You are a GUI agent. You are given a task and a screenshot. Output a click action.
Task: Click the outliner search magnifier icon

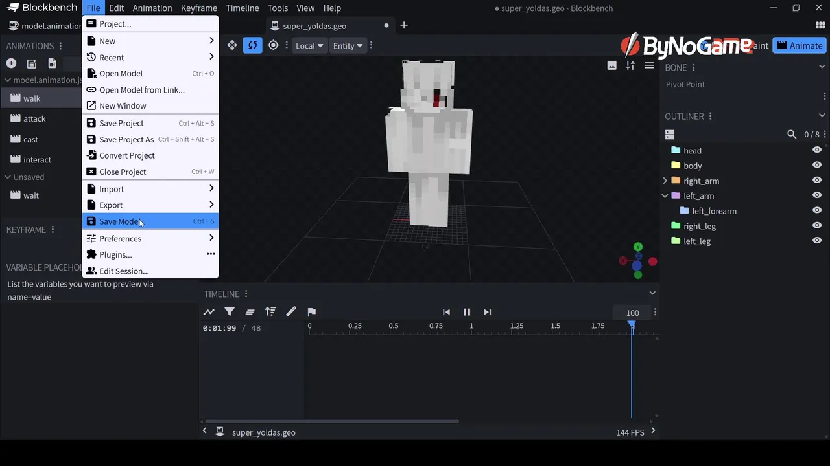tap(792, 135)
